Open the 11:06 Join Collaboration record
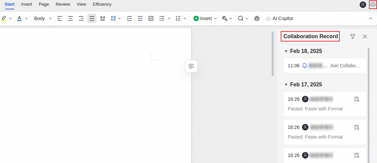Image resolution: width=377 pixels, height=163 pixels. 325,66
